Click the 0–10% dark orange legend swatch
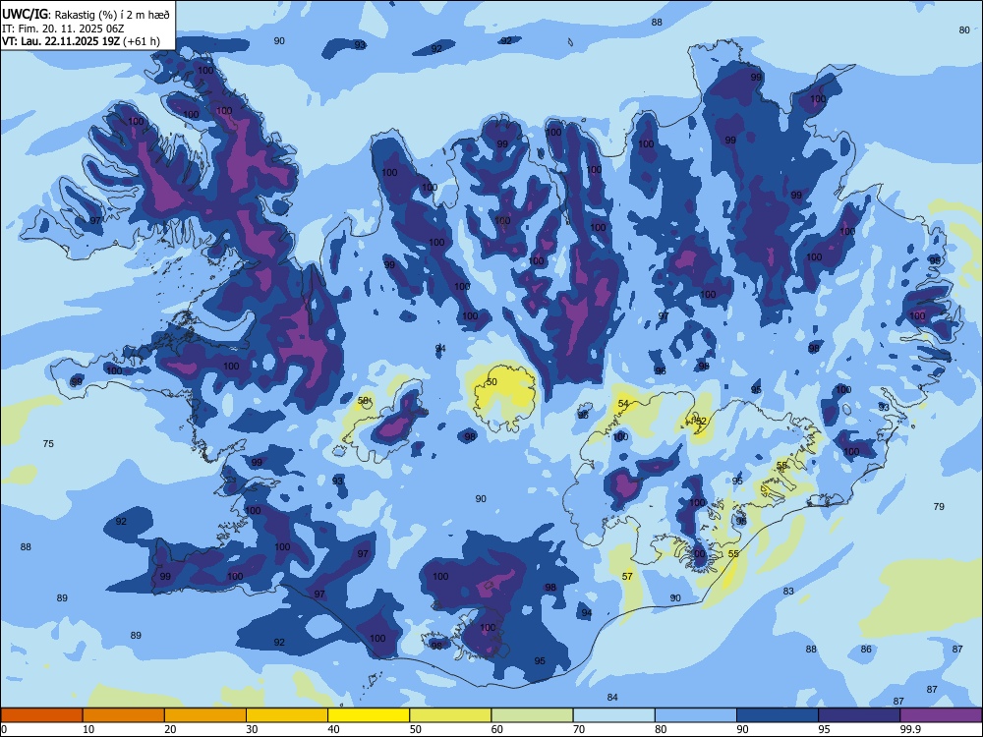The height and width of the screenshot is (737, 983). point(41,715)
